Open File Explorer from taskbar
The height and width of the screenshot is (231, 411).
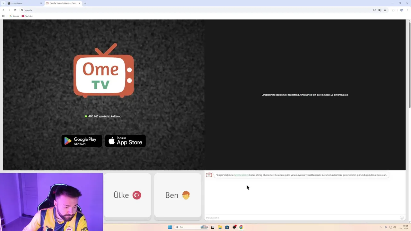220,227
